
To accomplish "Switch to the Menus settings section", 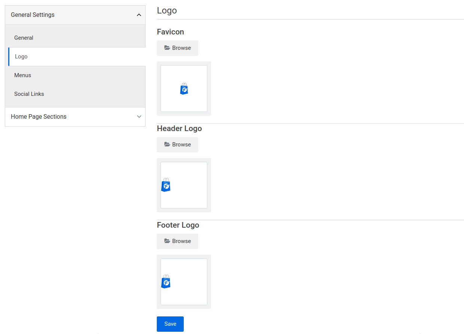I will click(22, 75).
